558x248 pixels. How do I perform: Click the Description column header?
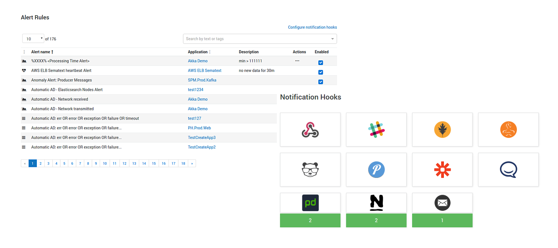[x=249, y=52]
